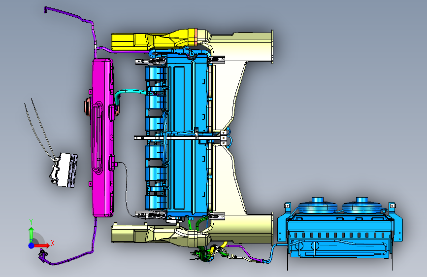Screen dimensions: 427x277
Task: Select the thin black wire below the magenta tank
Action: [x=126, y=188]
